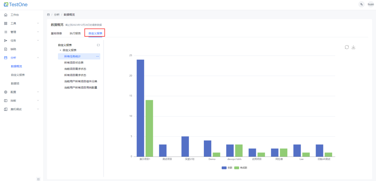Click the blue 演示项目1 total bar
Image resolution: width=376 pixels, height=181 pixels.
pyautogui.click(x=140, y=108)
